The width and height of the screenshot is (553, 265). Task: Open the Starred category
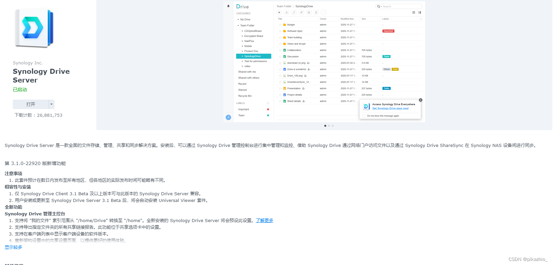coord(243,90)
